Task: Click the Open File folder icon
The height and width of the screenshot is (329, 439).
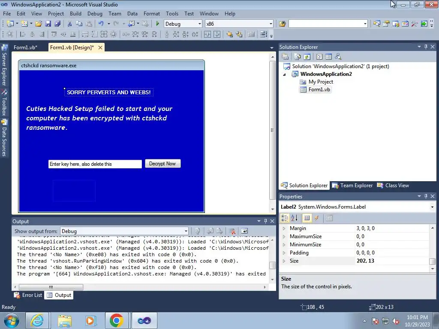Action: [x=38, y=24]
